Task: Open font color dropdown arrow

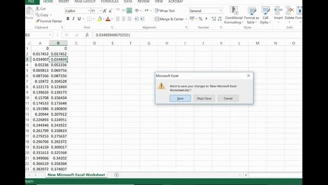Action: (x=112, y=19)
